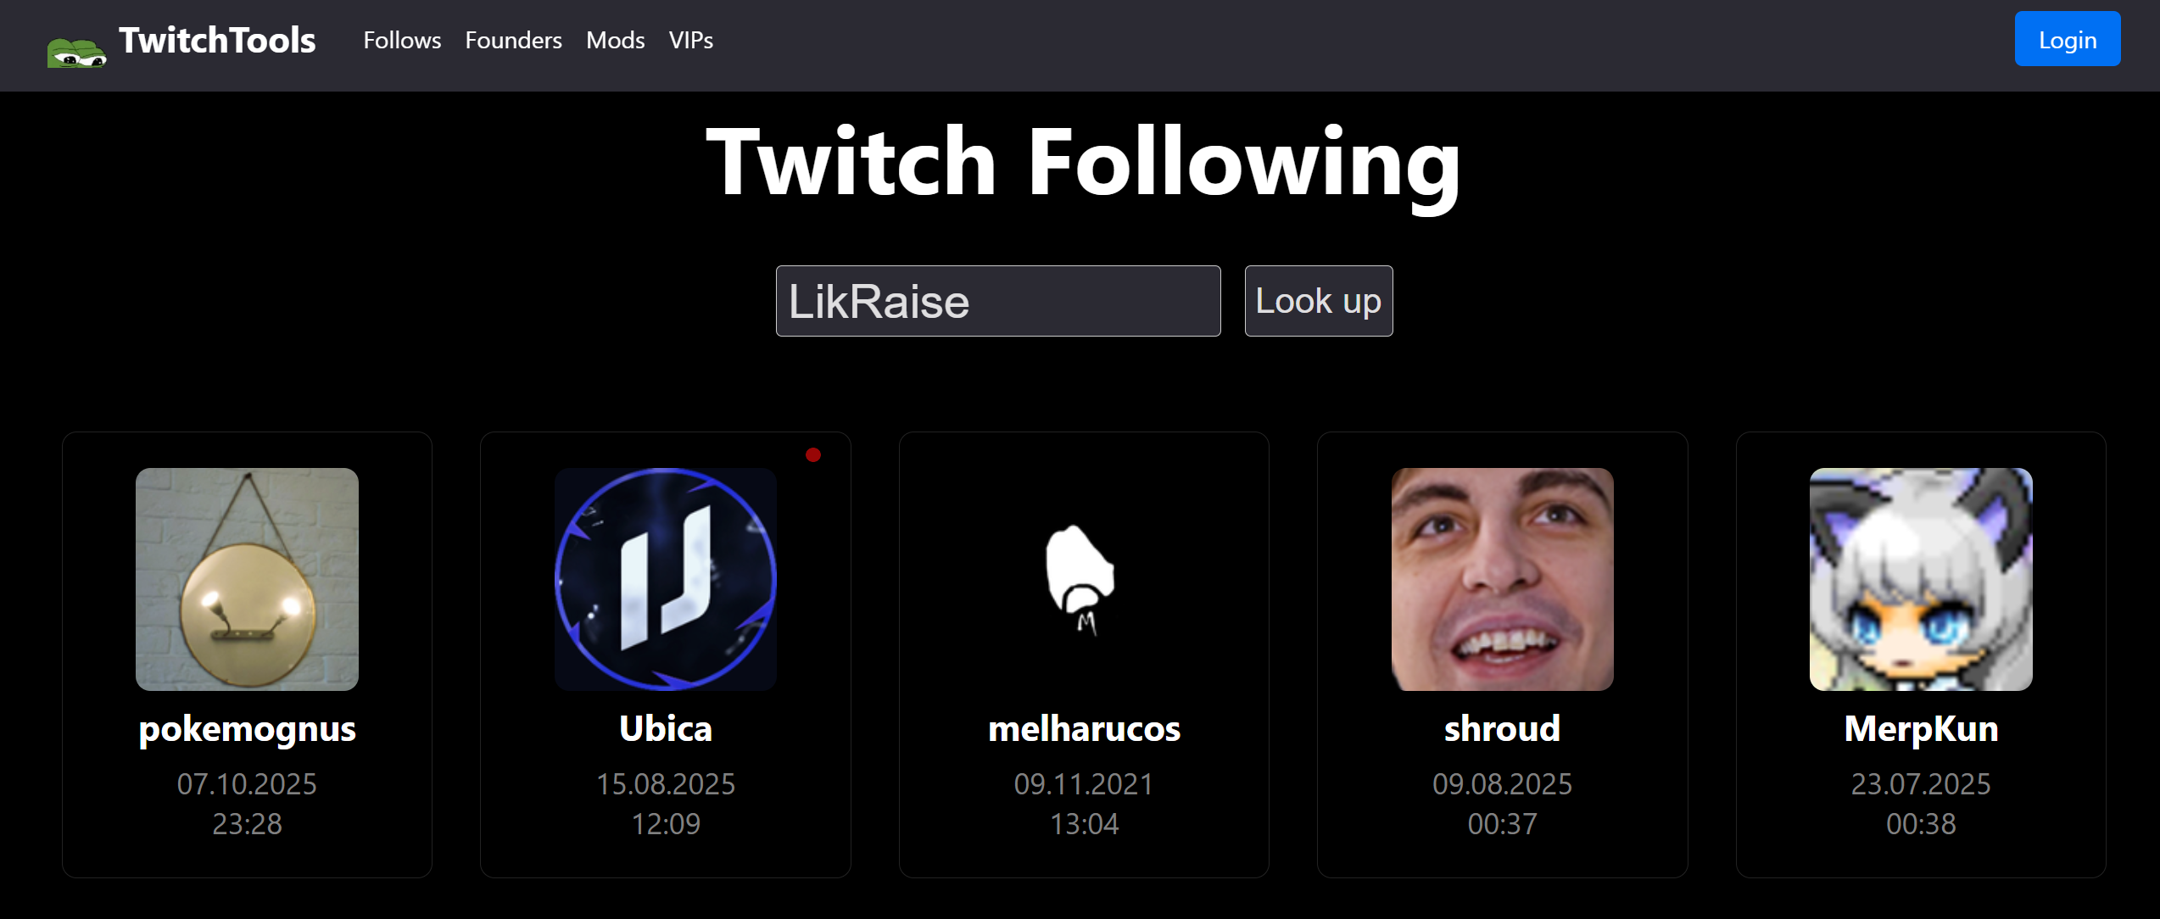Click the Look up button
The image size is (2160, 919).
(x=1318, y=301)
